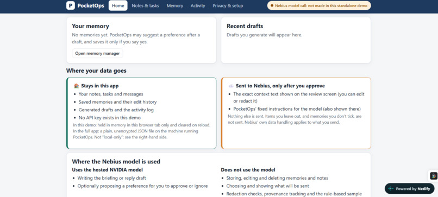
Task: Click the 'Sent to Nebius, only after you approve' title
Action: pos(280,86)
